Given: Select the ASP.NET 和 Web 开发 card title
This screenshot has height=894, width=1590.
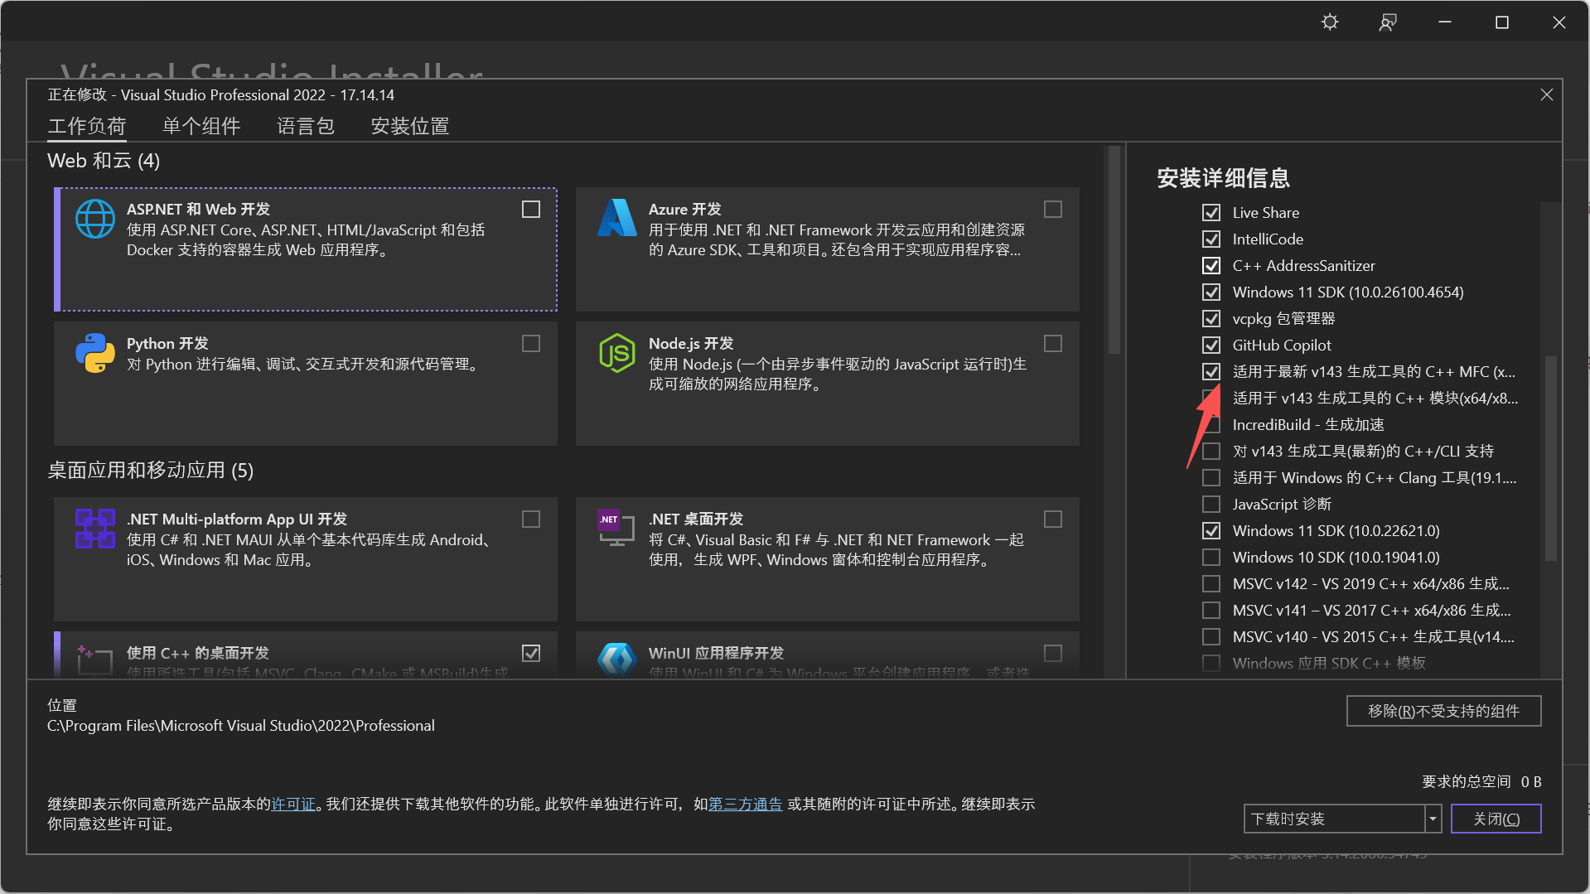Looking at the screenshot, I should pyautogui.click(x=198, y=209).
